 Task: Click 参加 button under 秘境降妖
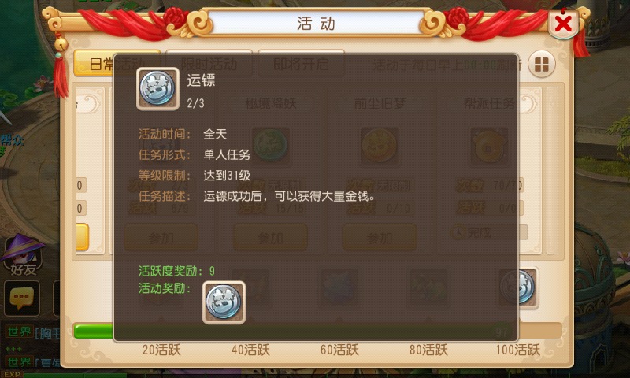click(270, 237)
